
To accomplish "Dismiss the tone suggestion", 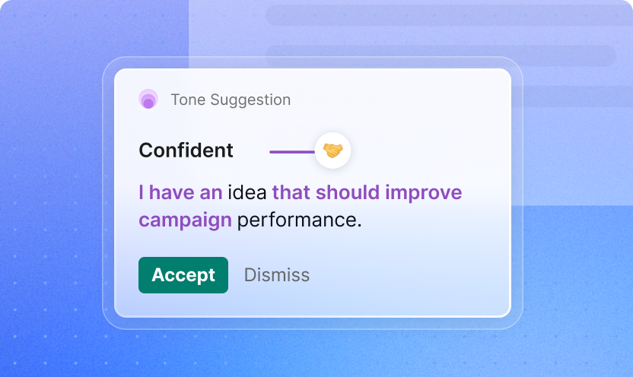I will 276,275.
